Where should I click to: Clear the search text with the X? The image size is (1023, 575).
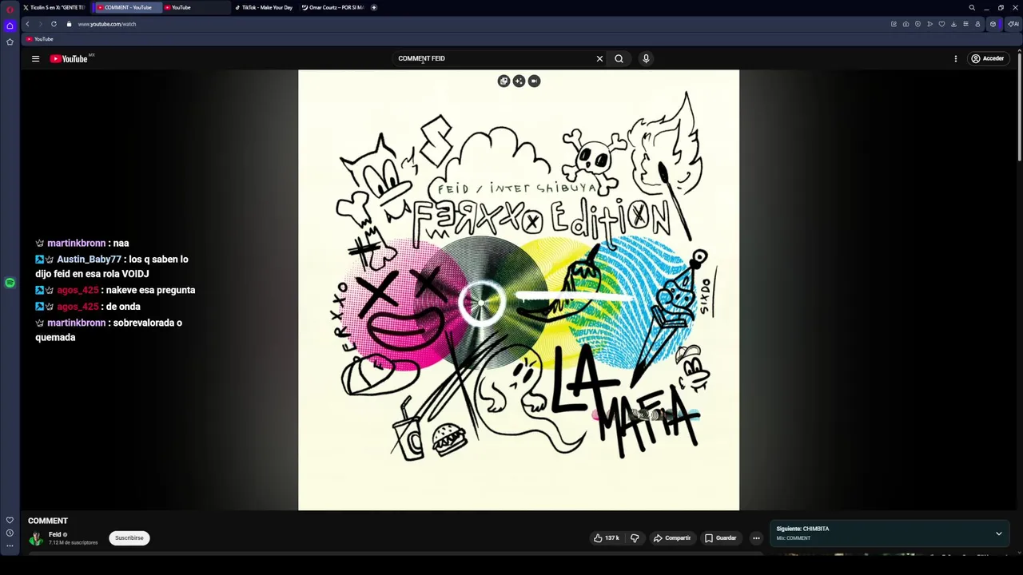click(599, 58)
